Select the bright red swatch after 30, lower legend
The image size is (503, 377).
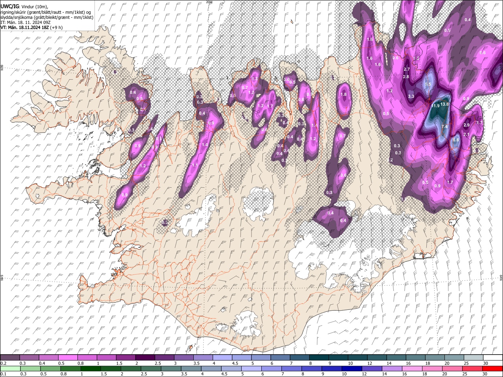point(493,368)
